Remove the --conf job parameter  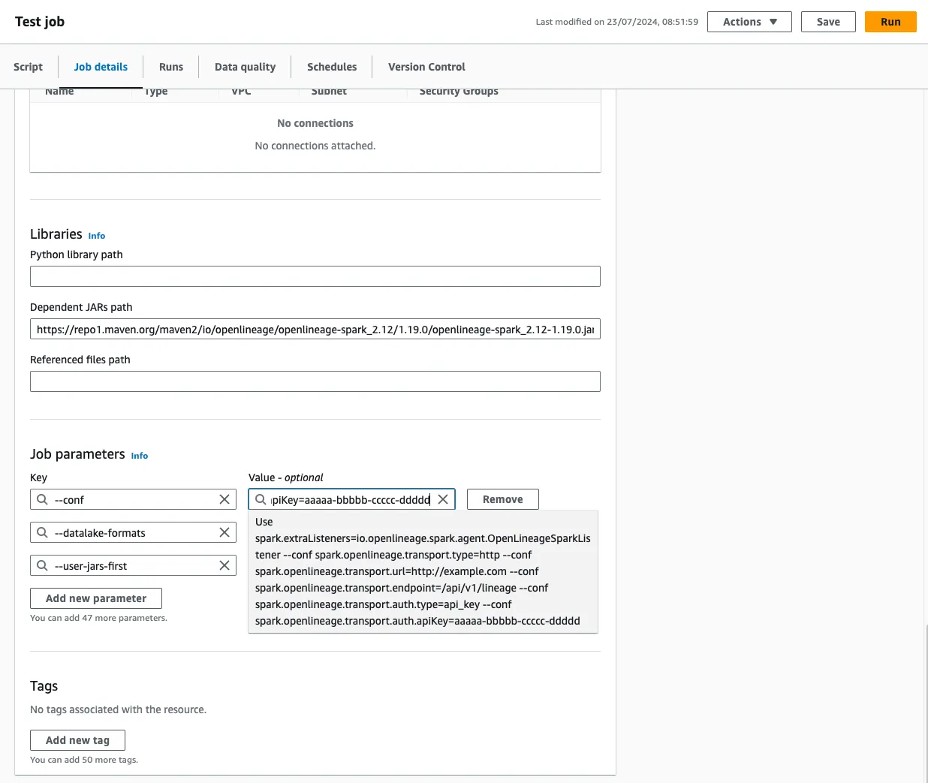[502, 500]
